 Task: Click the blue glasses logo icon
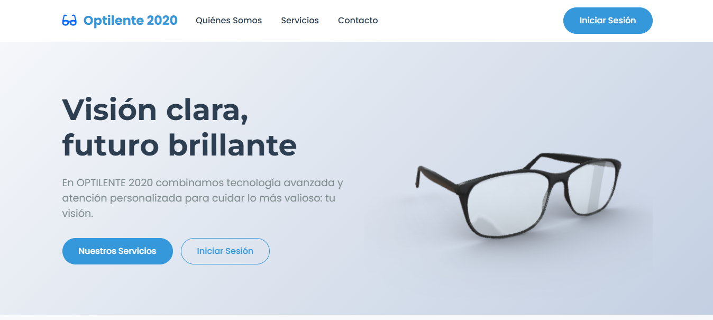pyautogui.click(x=69, y=21)
